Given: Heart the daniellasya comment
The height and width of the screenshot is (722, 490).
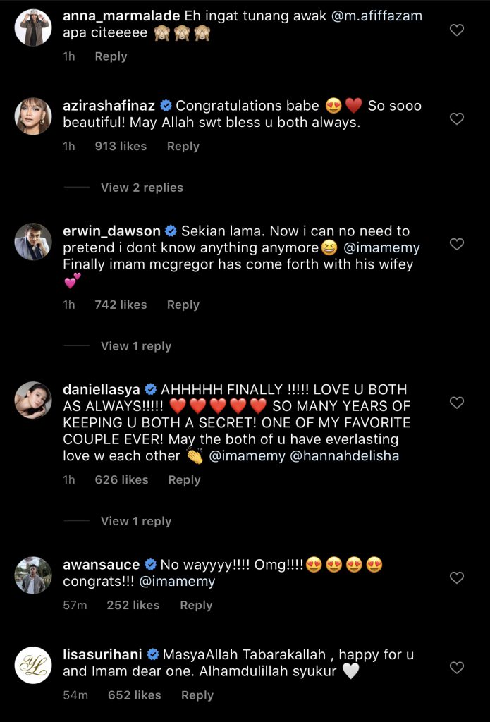Looking at the screenshot, I should (x=457, y=403).
